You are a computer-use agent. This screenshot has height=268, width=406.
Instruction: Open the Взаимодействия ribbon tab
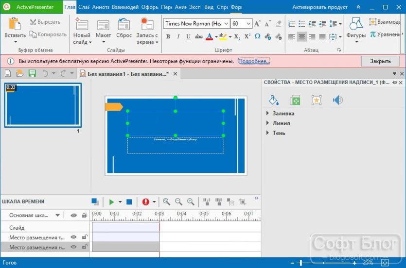click(125, 7)
